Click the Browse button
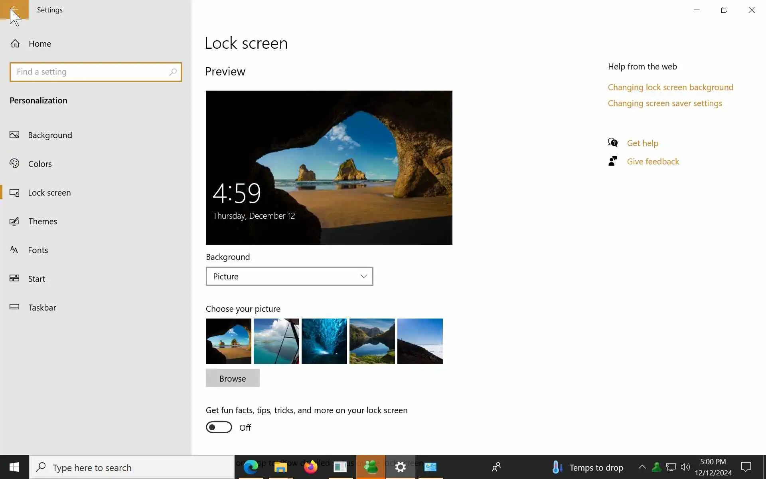 tap(233, 378)
